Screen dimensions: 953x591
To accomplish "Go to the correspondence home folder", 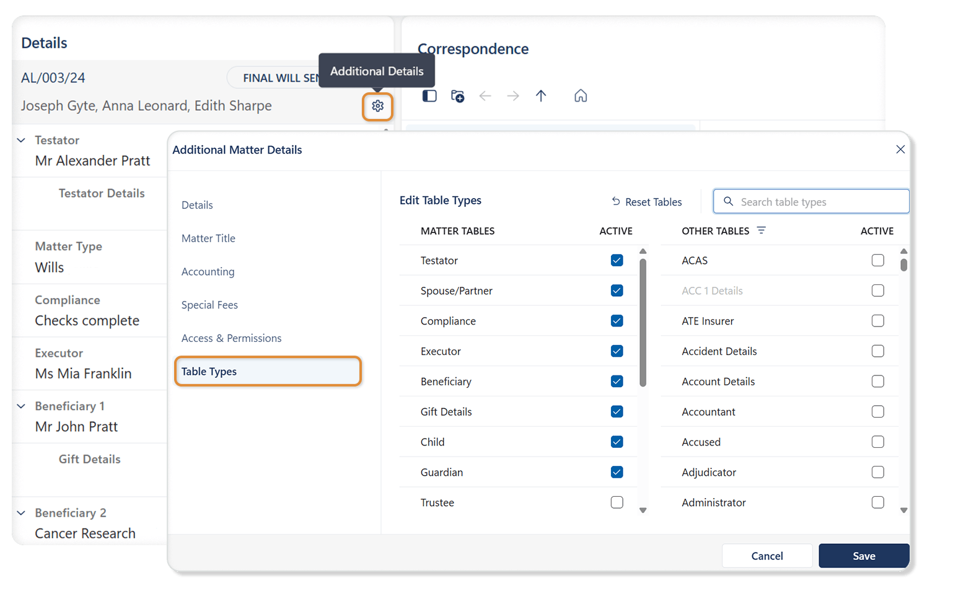I will [x=581, y=96].
